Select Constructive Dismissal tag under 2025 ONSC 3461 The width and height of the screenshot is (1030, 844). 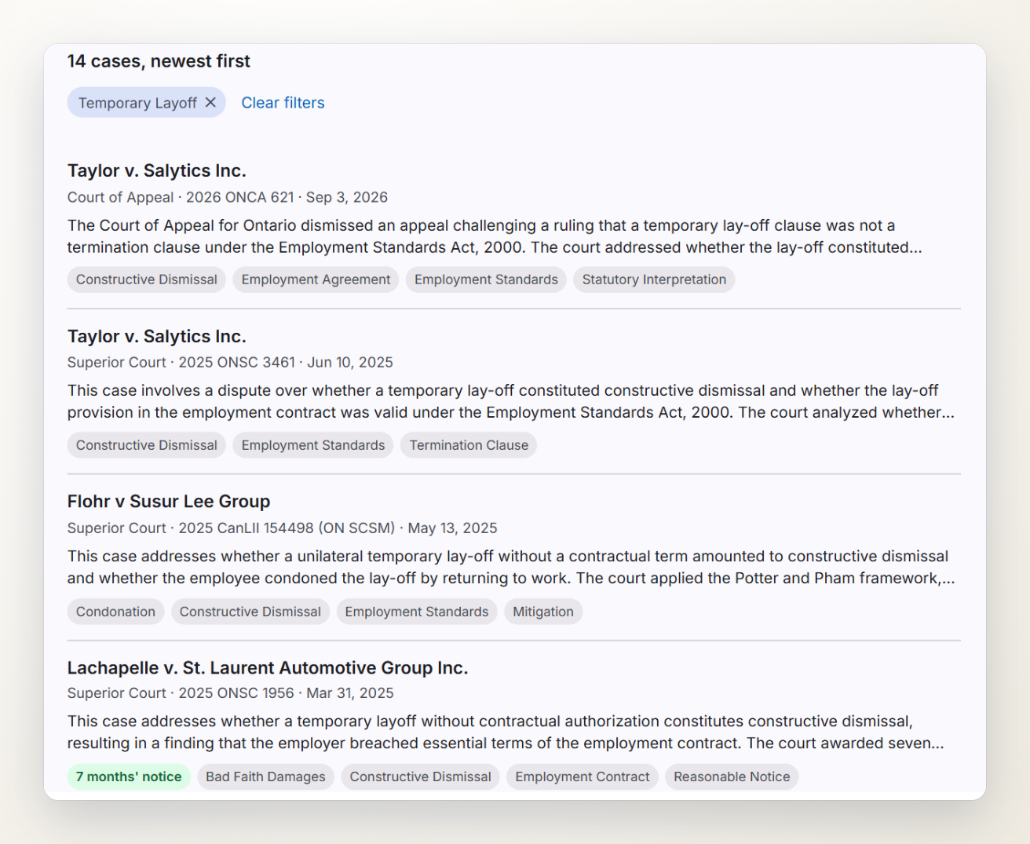pos(147,445)
